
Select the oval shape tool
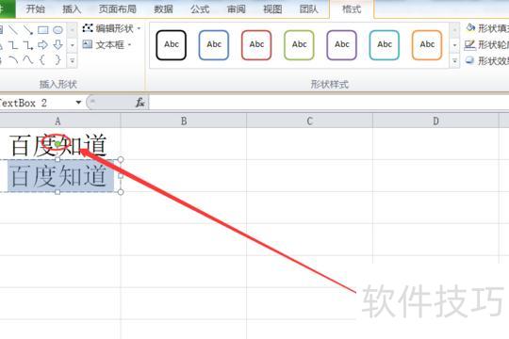(57, 30)
